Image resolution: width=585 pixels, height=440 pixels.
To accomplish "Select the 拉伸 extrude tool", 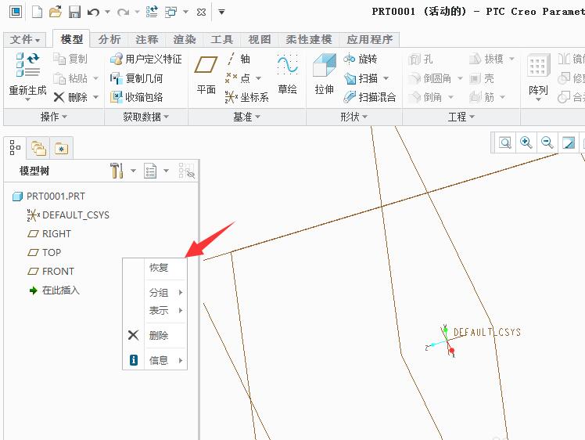I will (x=324, y=74).
